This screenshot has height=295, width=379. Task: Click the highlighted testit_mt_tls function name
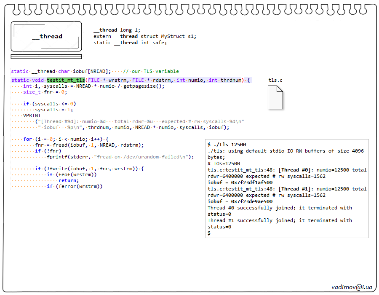[66, 80]
